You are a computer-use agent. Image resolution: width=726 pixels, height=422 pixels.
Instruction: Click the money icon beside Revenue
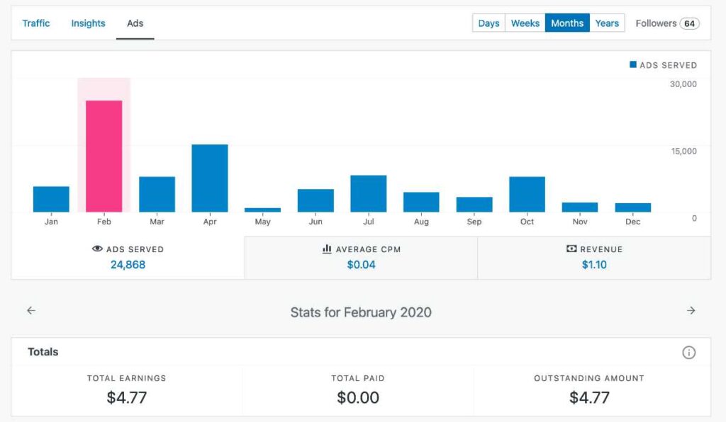coord(571,249)
